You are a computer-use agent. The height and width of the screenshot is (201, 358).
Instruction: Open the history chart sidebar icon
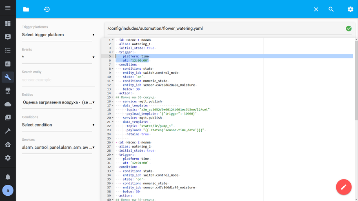point(8,64)
